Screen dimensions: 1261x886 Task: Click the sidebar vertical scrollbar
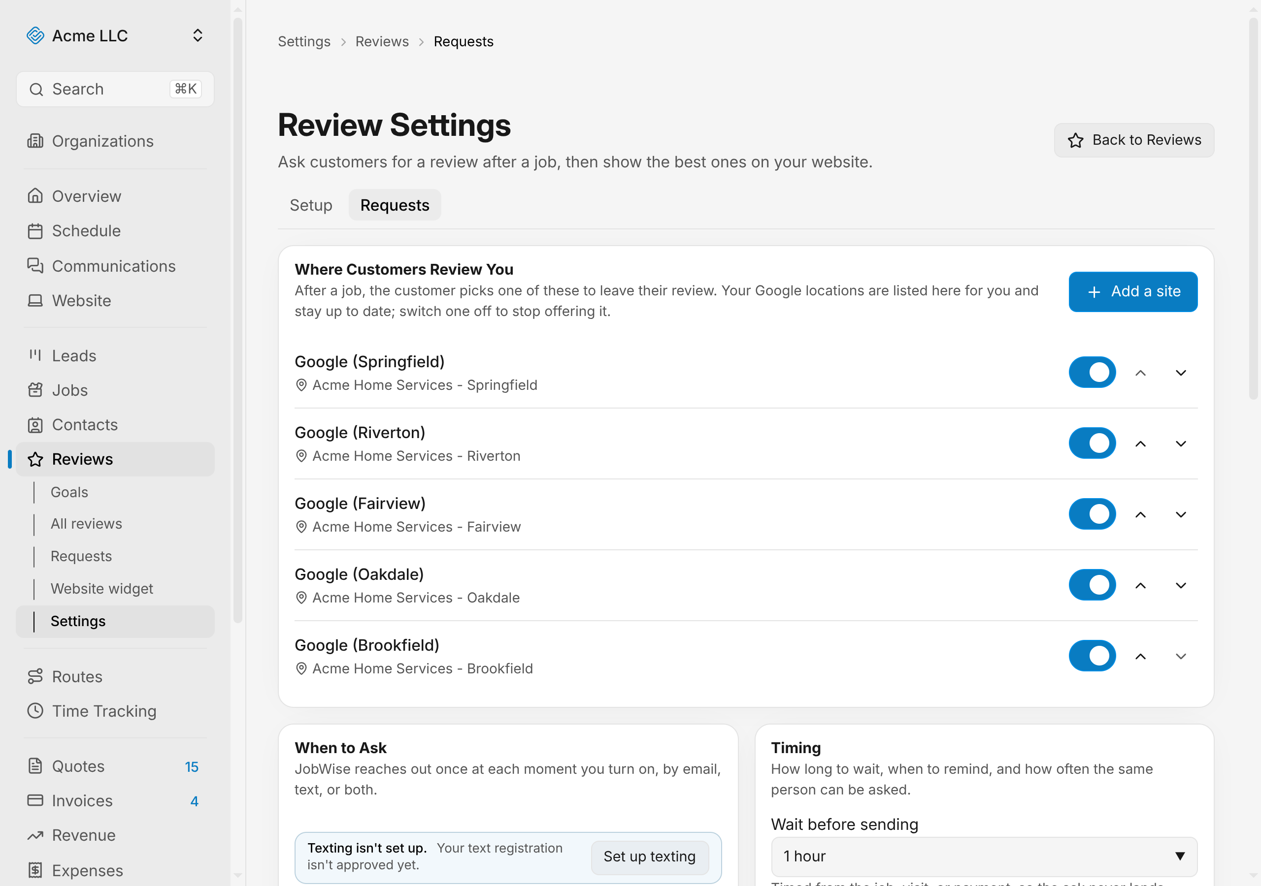click(238, 321)
